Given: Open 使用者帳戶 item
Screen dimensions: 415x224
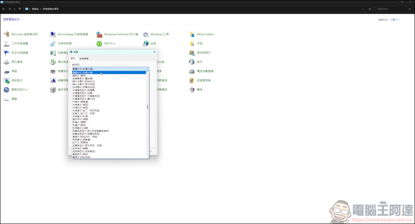Looking at the screenshot, I should [x=200, y=53].
